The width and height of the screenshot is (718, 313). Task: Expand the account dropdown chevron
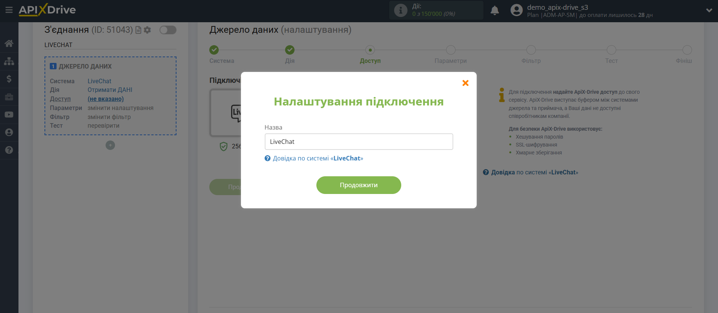coord(709,10)
